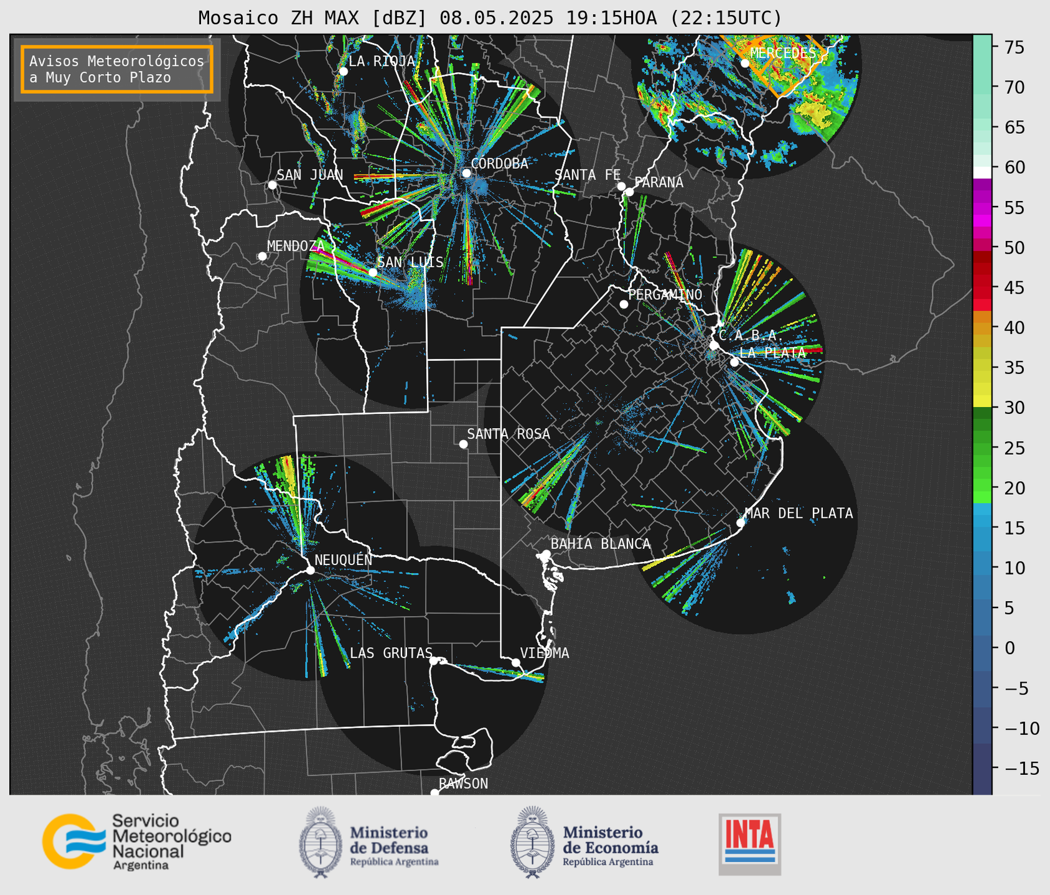Screen dimensions: 1050x895
Task: Select the Mercedes city marker
Action: click(745, 63)
